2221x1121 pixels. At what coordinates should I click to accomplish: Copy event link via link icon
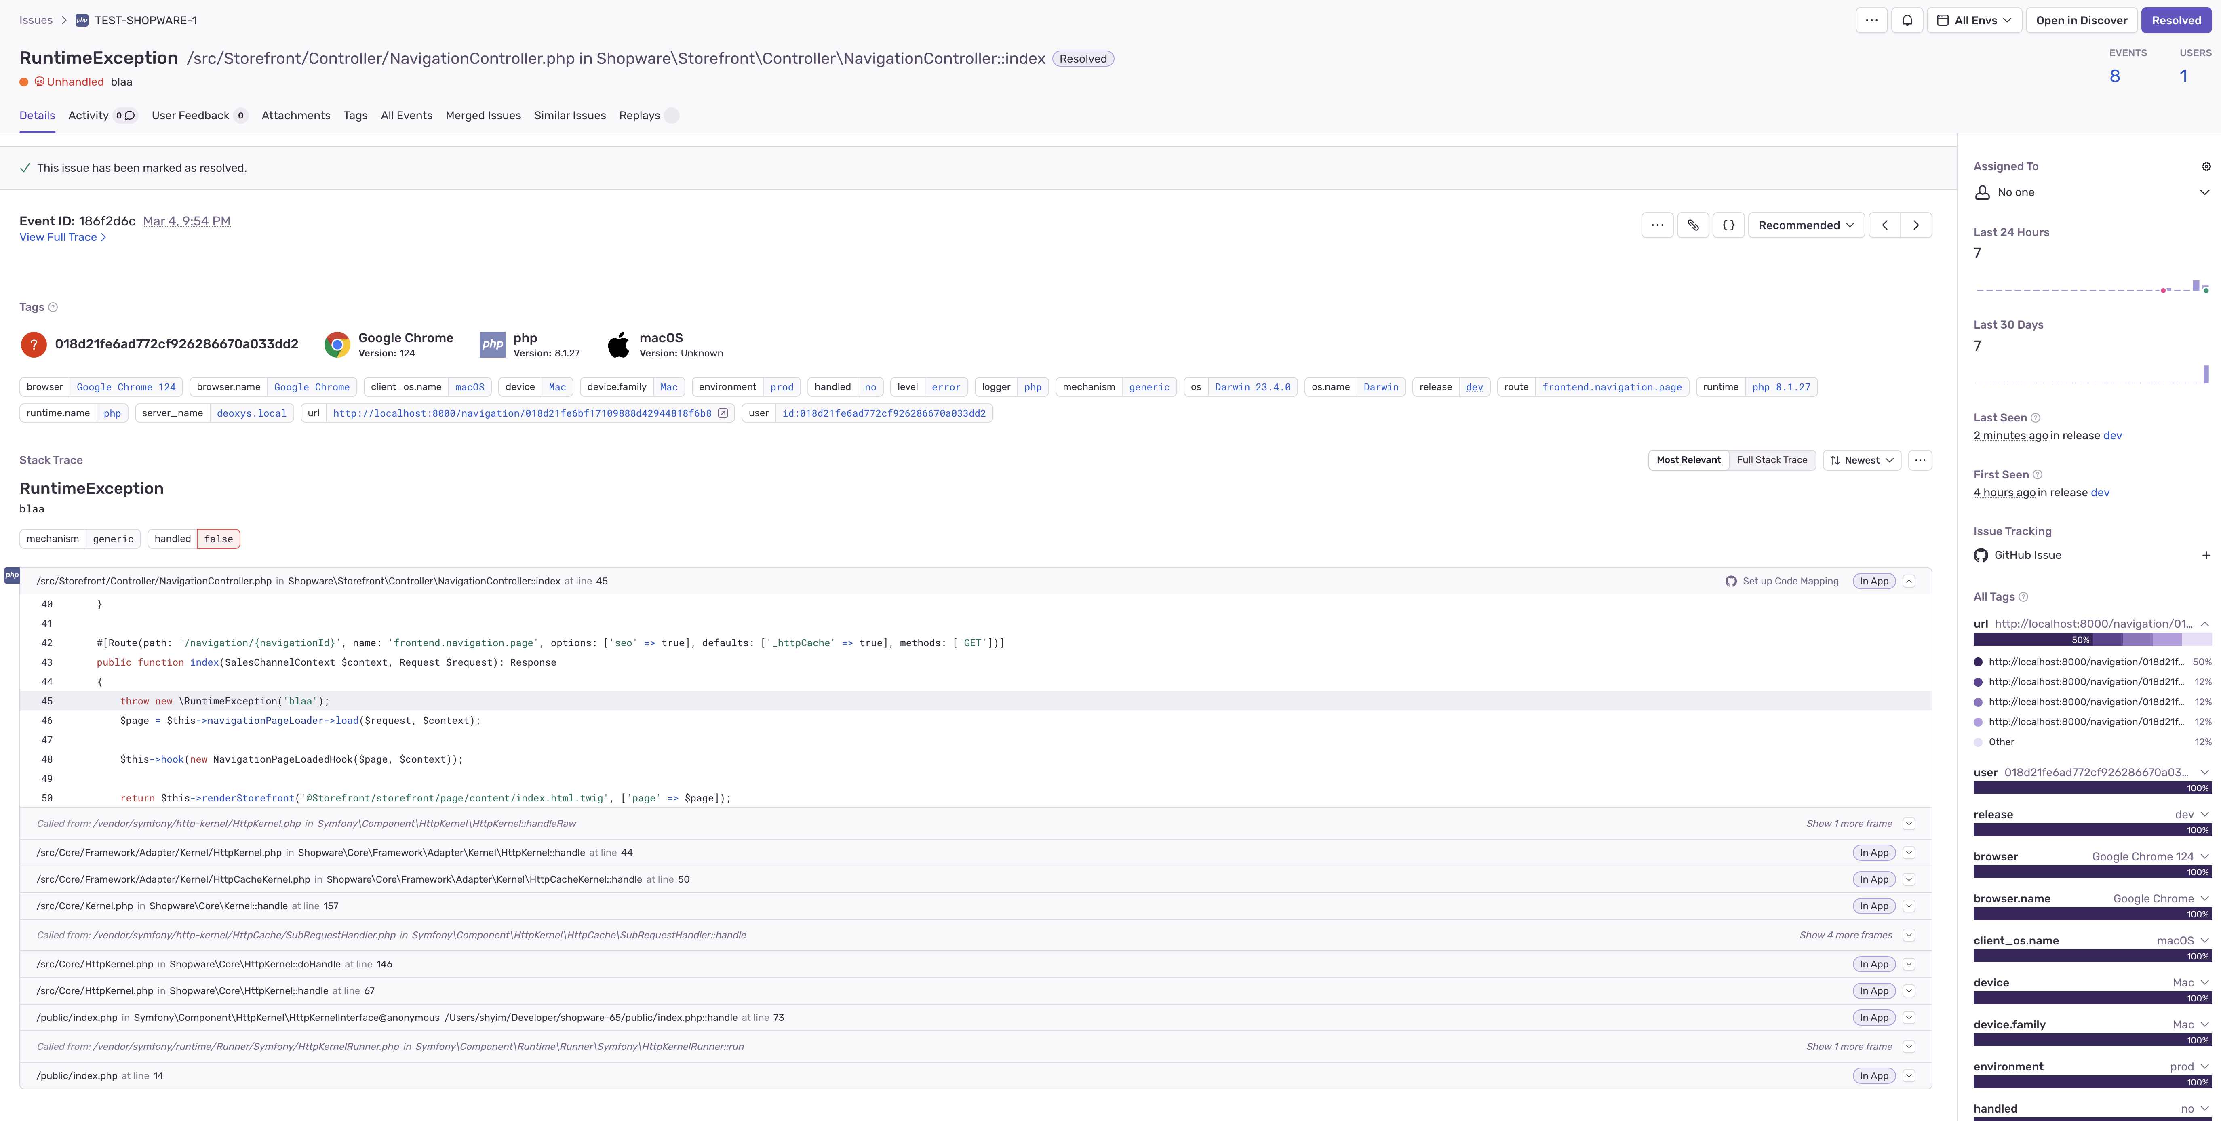pos(1692,225)
